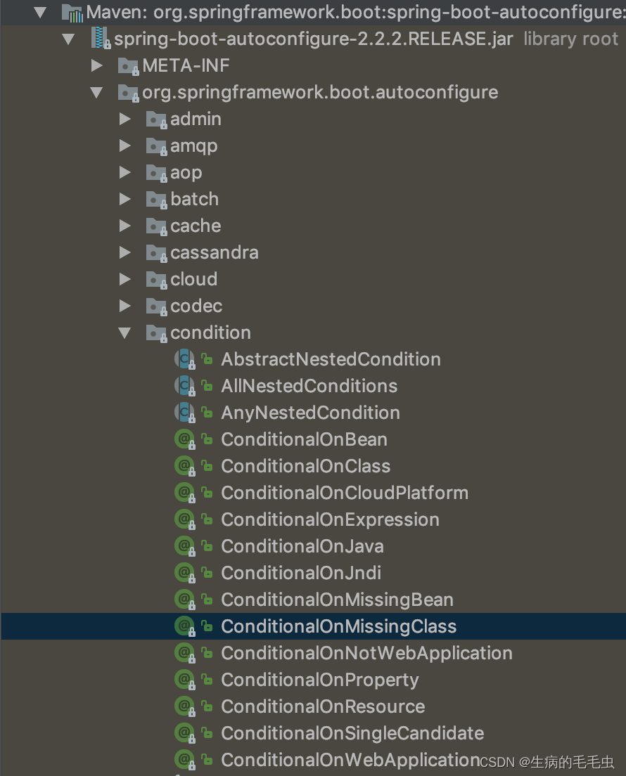Screen dimensions: 626x776
Task: Click AnyNestedCondition class icon
Action: pyautogui.click(x=185, y=413)
